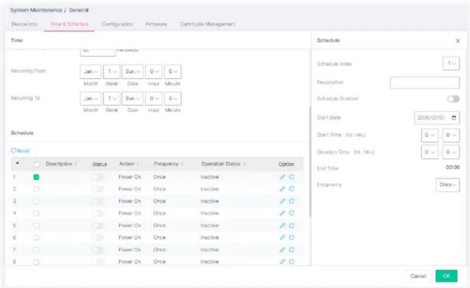Open the Start Time minute dropdown
The height and width of the screenshot is (288, 470).
coord(451,135)
